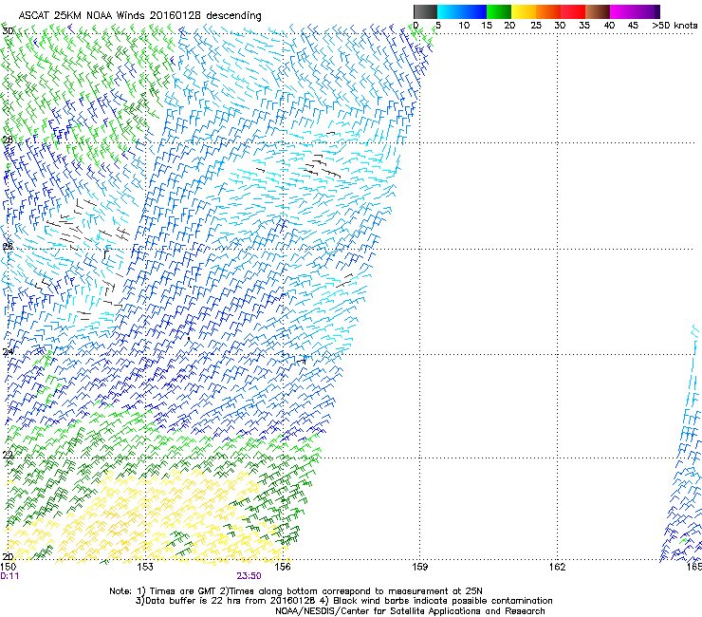The height and width of the screenshot is (617, 702).
Task: Click the latitude label '26'
Action: [x=8, y=247]
